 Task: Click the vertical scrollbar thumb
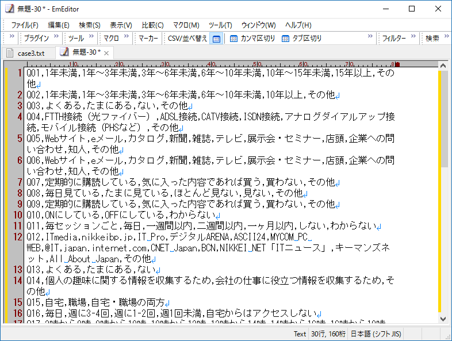click(x=444, y=119)
